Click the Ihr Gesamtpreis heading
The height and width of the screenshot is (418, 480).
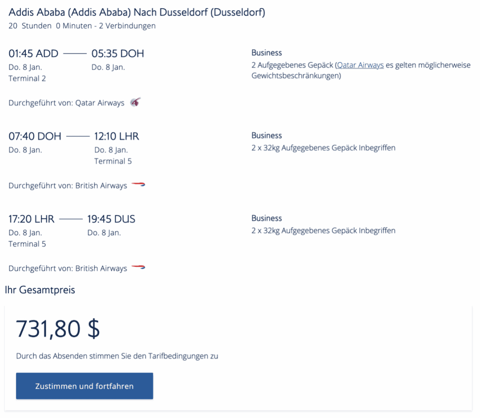tap(40, 290)
